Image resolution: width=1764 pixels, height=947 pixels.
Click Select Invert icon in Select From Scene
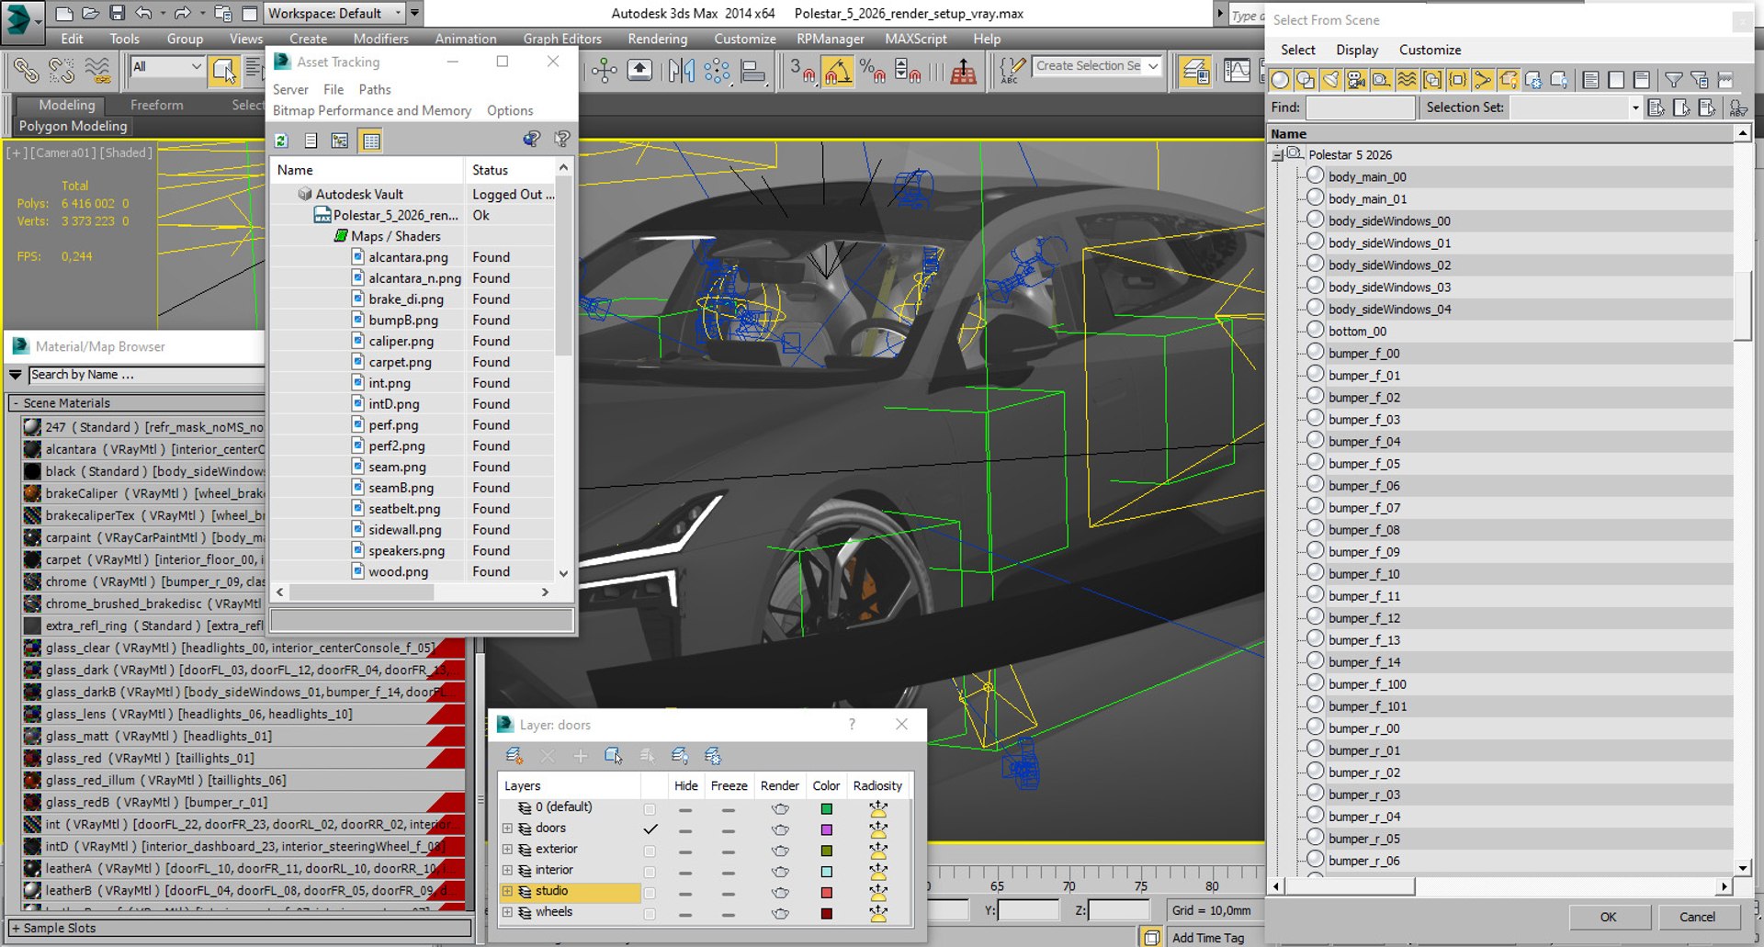(1642, 80)
